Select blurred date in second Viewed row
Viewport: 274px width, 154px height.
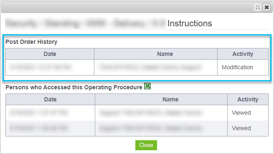pyautogui.click(x=39, y=129)
